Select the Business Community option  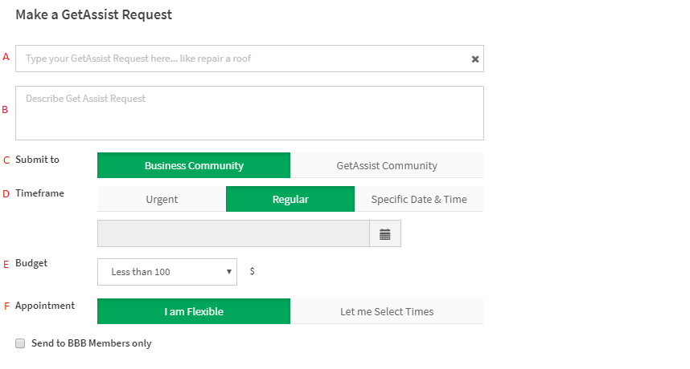point(194,165)
